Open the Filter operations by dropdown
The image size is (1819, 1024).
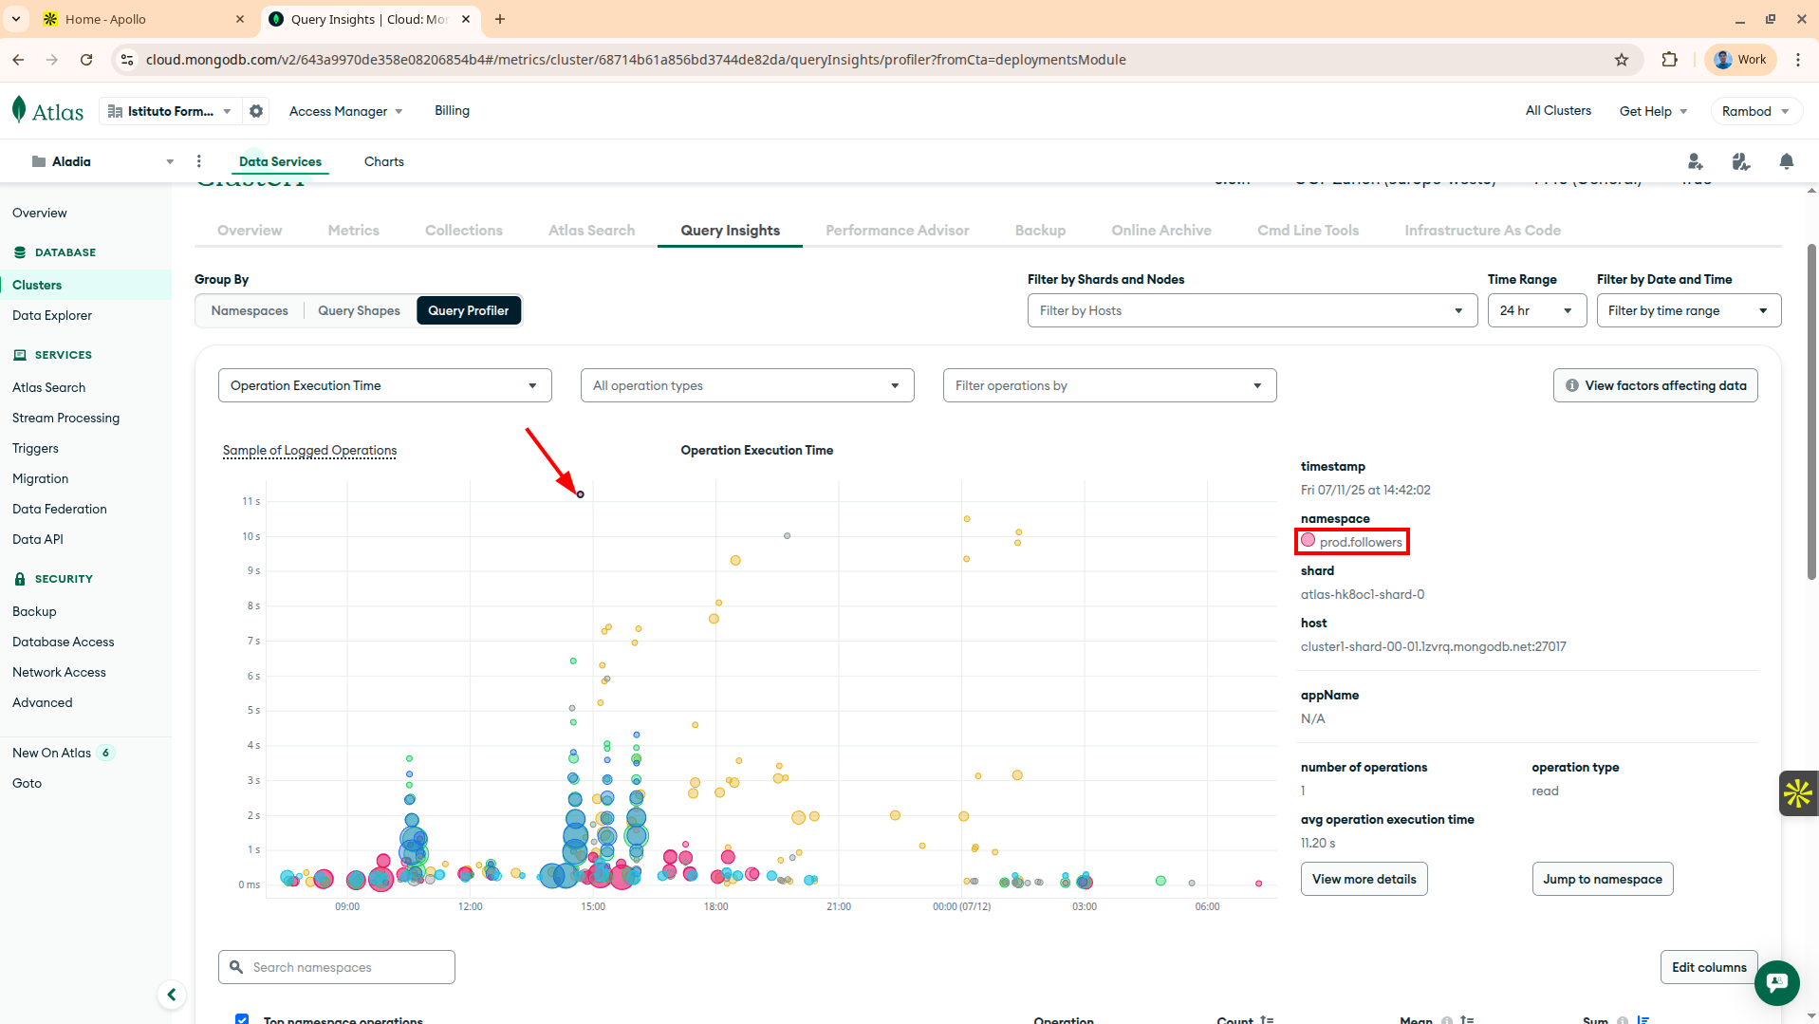[1109, 385]
